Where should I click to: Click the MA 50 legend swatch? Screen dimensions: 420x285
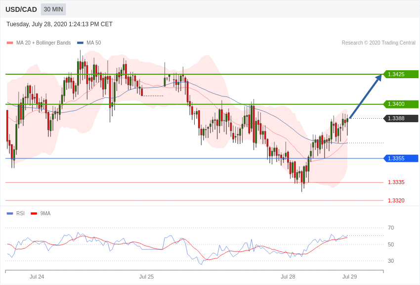pyautogui.click(x=80, y=43)
